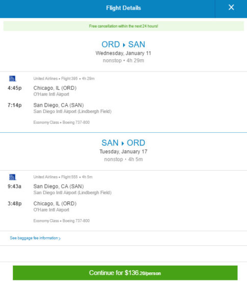Click United Airlines Flight 395 info line
247x281 pixels.
(x=64, y=79)
